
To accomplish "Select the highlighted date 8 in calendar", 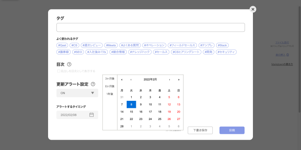I will (x=131, y=105).
